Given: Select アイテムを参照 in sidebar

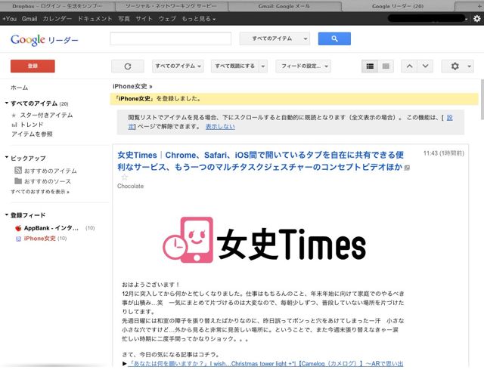Looking at the screenshot, I should coord(32,134).
